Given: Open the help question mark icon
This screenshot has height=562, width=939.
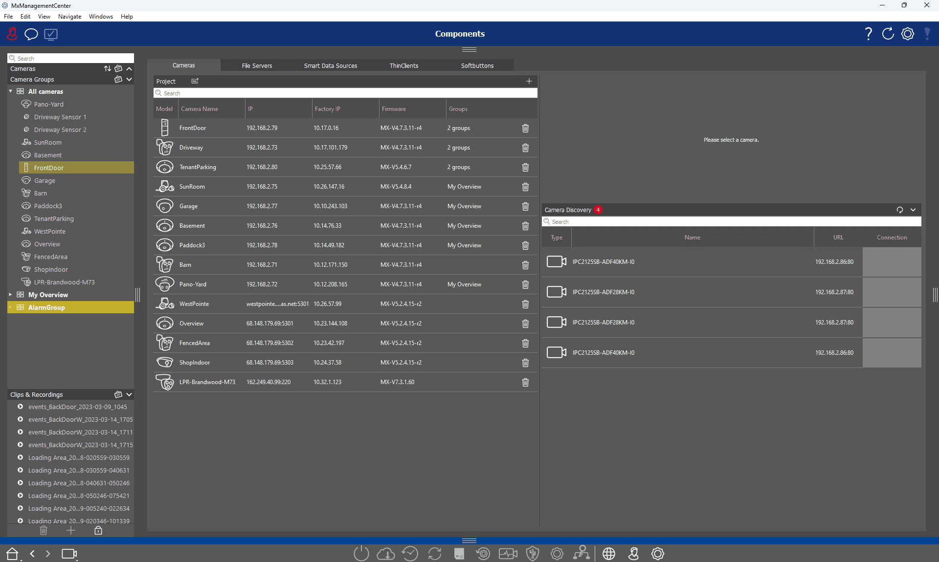Looking at the screenshot, I should click(868, 34).
